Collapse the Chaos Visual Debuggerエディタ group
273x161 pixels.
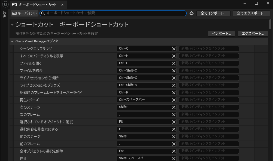[x=12, y=41]
